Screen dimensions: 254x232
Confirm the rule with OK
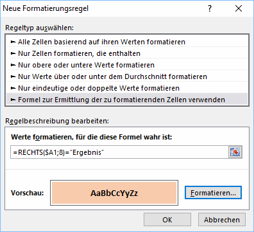(x=167, y=220)
